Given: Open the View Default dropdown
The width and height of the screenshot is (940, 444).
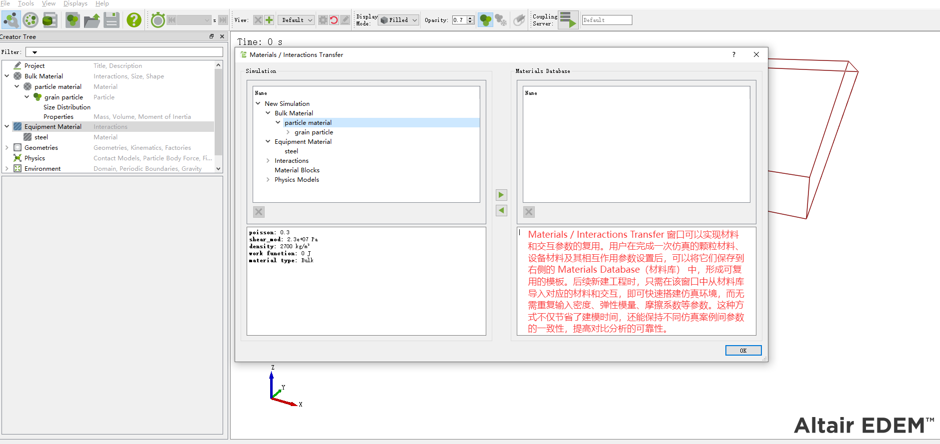Looking at the screenshot, I should click(x=296, y=20).
